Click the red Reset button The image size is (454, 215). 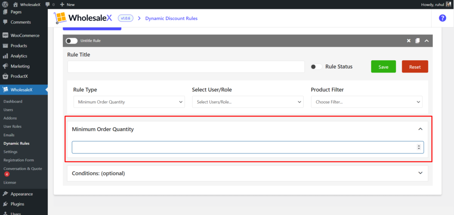pyautogui.click(x=415, y=67)
